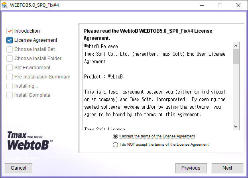This screenshot has width=248, height=178.
Task: Go back with the Previous button
Action: click(x=191, y=168)
